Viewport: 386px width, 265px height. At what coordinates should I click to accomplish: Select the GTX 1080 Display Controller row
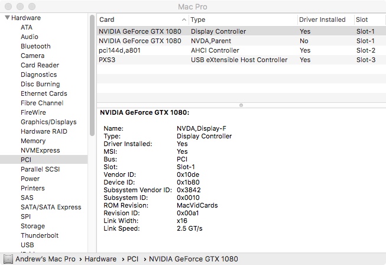(242, 31)
